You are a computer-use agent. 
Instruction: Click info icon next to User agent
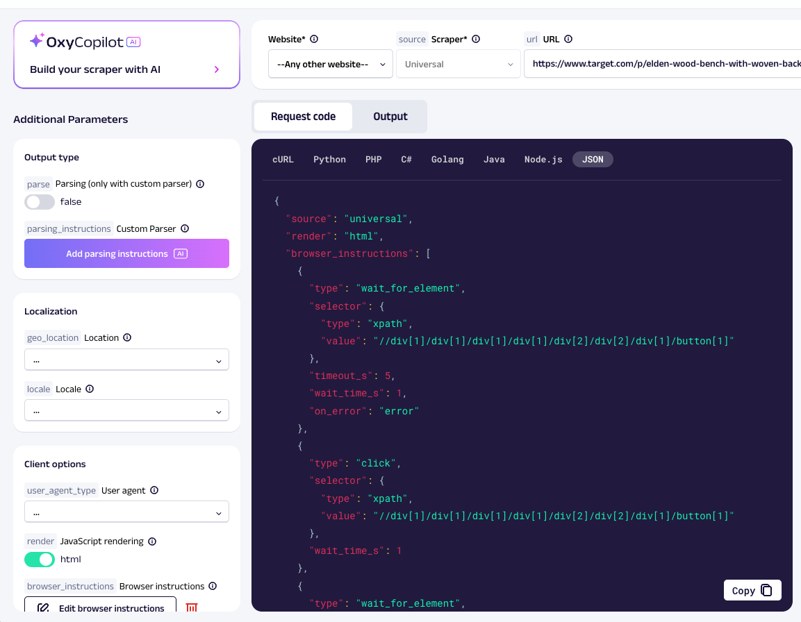pos(154,490)
